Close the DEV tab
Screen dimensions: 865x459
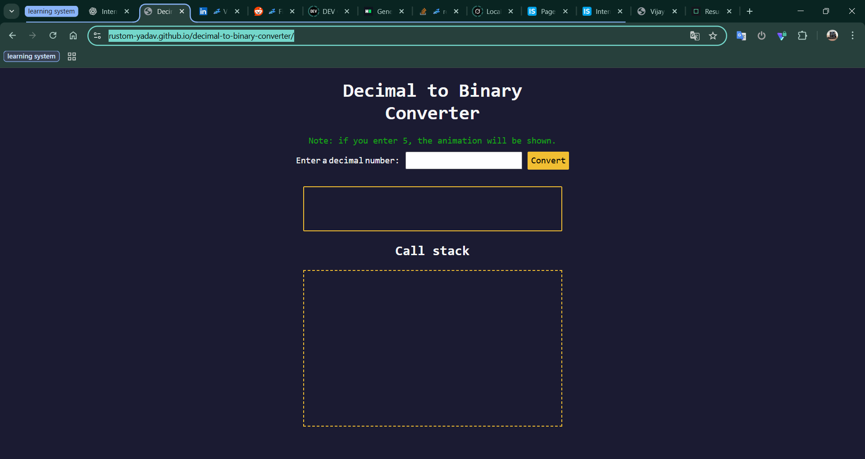click(347, 11)
